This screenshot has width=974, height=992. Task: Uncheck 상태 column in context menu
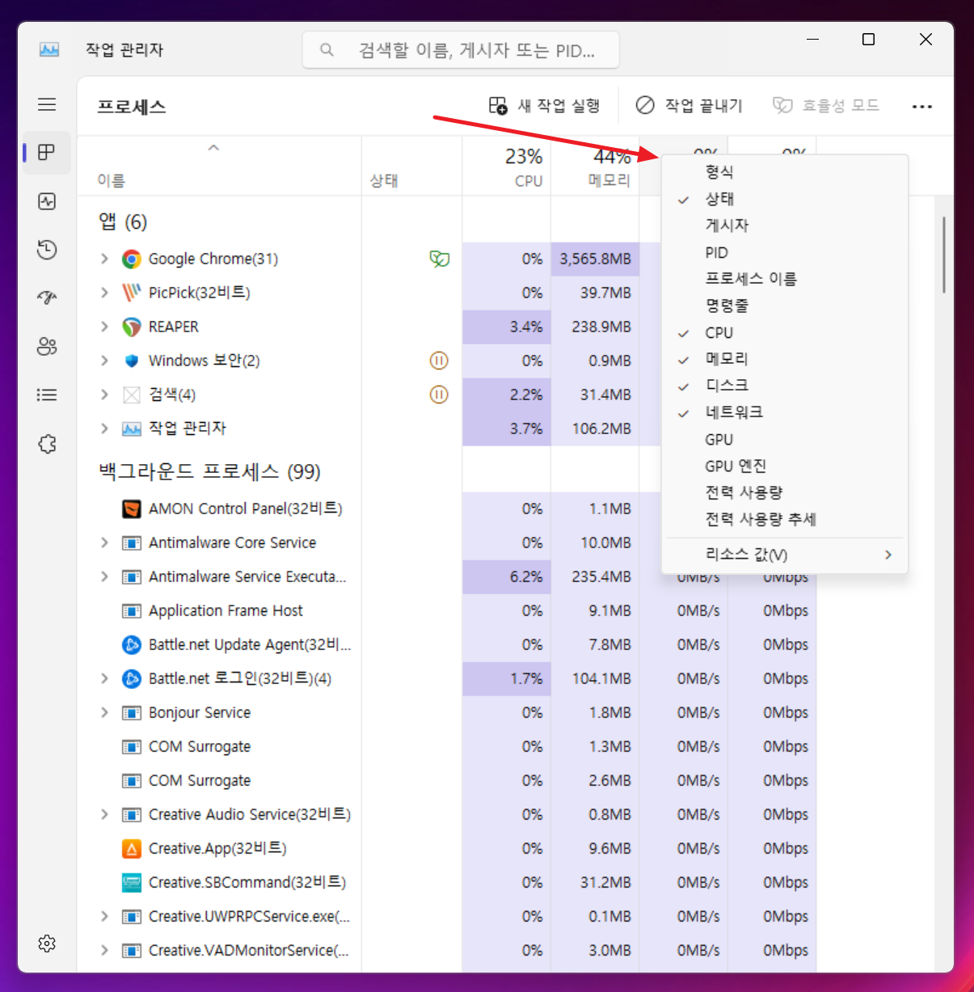[784, 198]
